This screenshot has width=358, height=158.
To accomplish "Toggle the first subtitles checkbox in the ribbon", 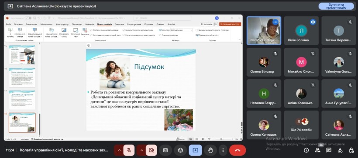I will click(x=197, y=30).
